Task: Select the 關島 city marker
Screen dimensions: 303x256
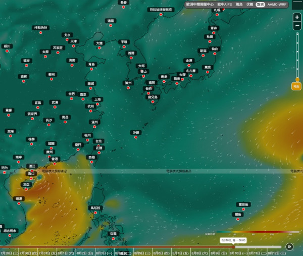Action: coord(238,219)
